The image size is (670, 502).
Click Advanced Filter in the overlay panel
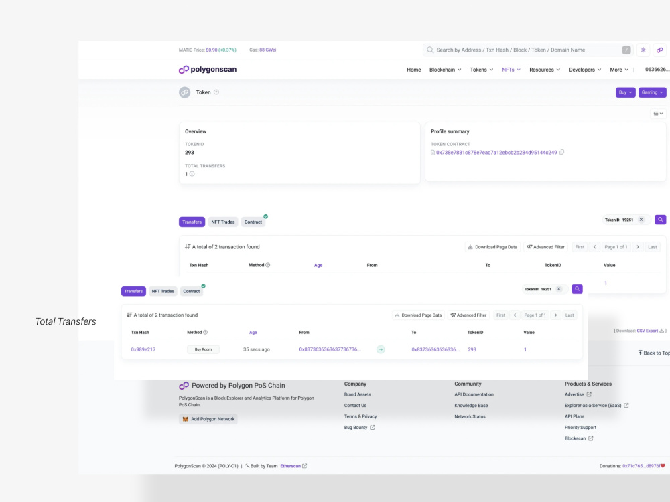point(469,315)
